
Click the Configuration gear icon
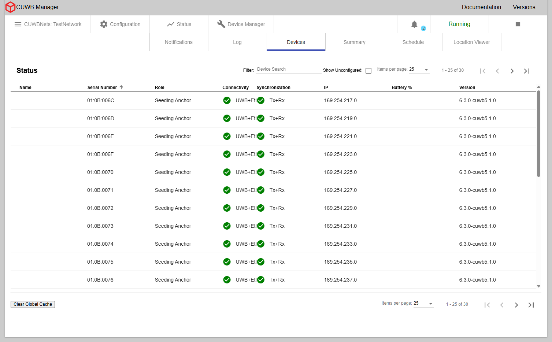click(104, 24)
